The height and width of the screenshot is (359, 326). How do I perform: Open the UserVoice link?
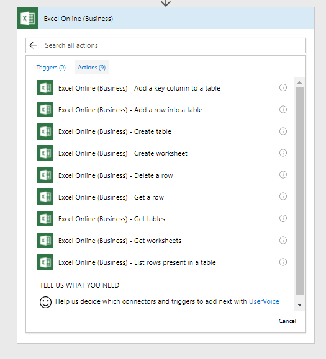click(264, 301)
